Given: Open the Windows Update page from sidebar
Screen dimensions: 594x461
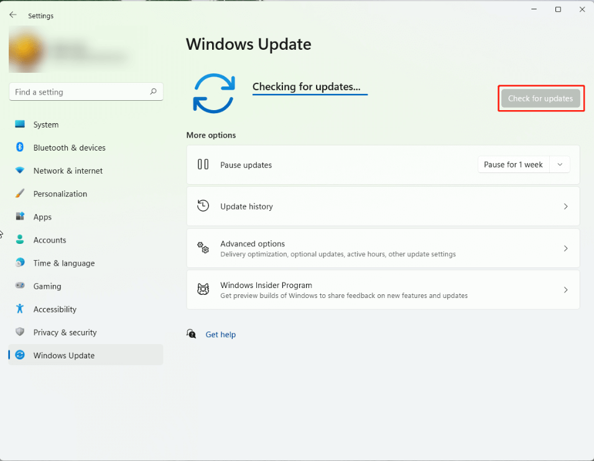Looking at the screenshot, I should coord(63,355).
